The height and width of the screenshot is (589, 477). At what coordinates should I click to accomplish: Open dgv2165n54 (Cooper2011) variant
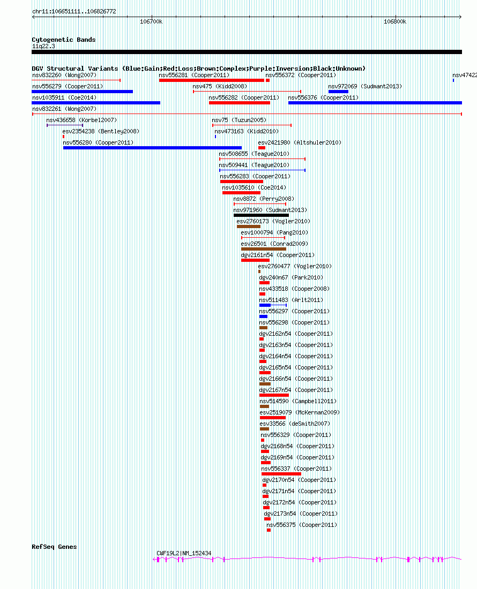coord(265,373)
